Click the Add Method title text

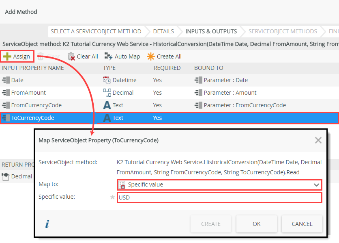pos(21,12)
